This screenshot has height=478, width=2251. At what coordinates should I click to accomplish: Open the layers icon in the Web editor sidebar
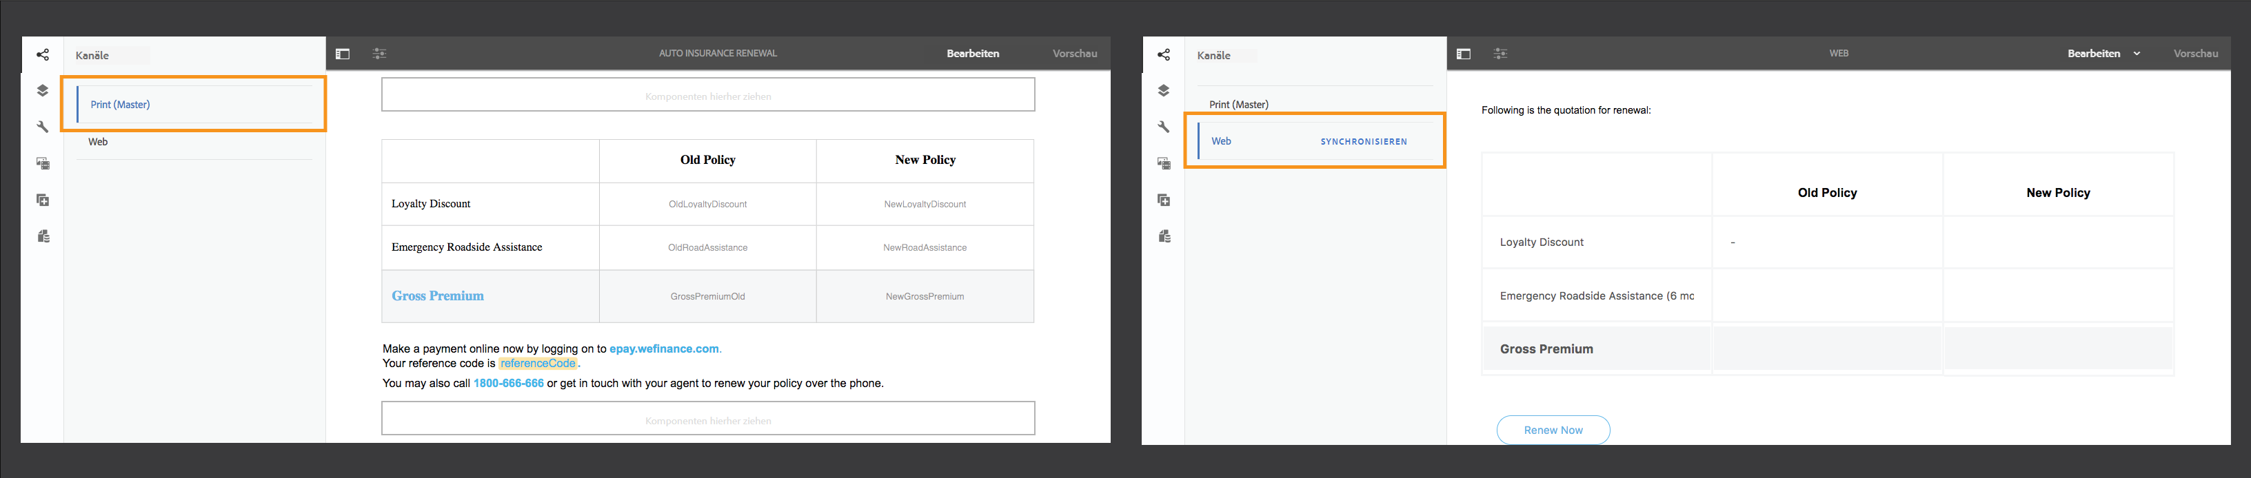tap(1164, 91)
